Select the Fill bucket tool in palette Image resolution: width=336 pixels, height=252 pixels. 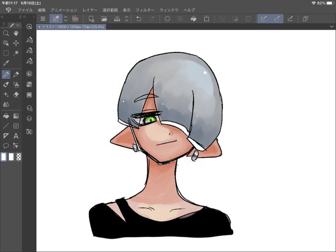point(6,116)
